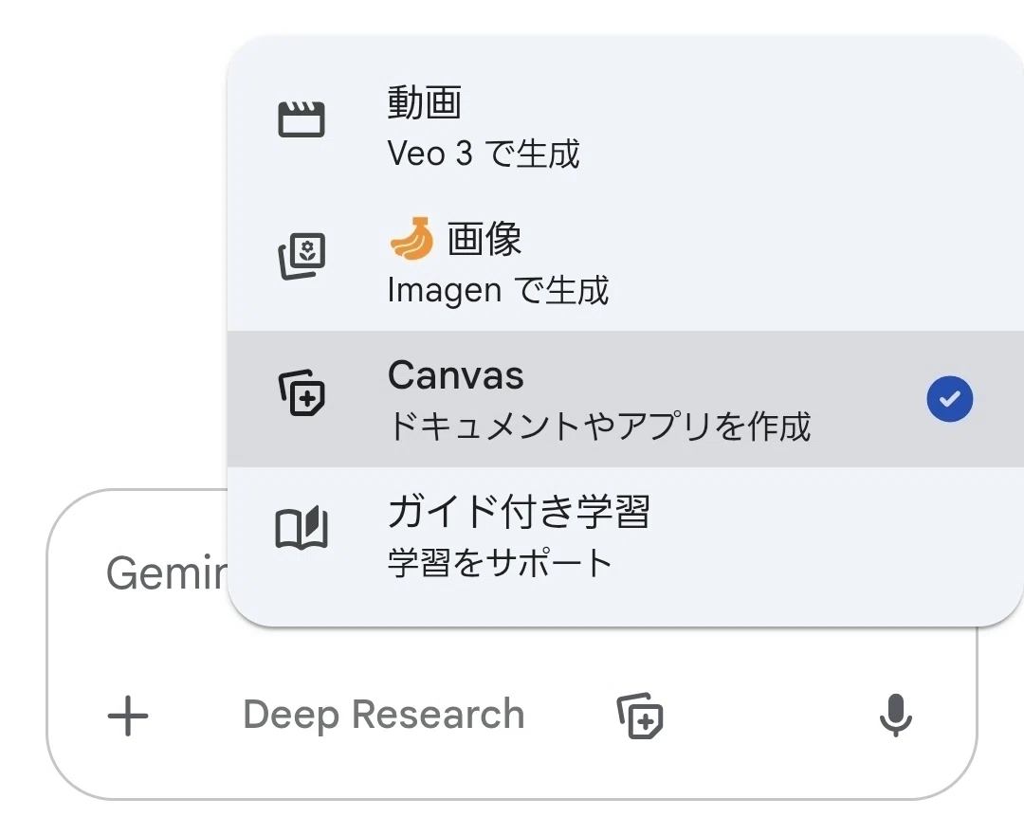The width and height of the screenshot is (1024, 835).
Task: Click the banana emoji beside 画像
Action: coord(412,238)
